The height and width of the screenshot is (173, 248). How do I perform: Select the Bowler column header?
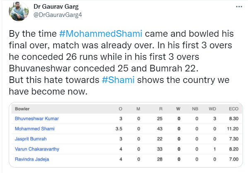[22, 109]
